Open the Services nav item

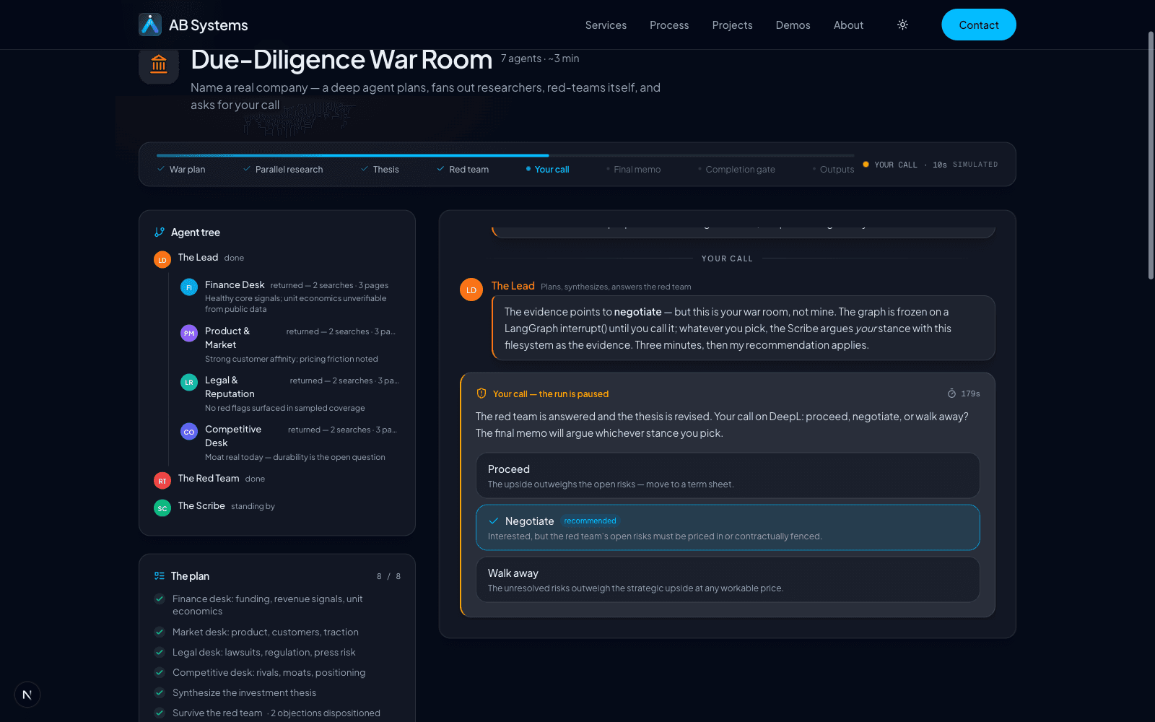pos(606,25)
